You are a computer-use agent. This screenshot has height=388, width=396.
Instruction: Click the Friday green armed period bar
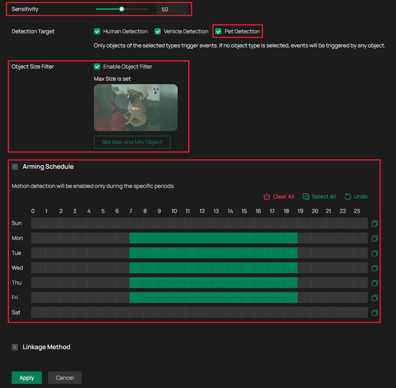(x=213, y=297)
